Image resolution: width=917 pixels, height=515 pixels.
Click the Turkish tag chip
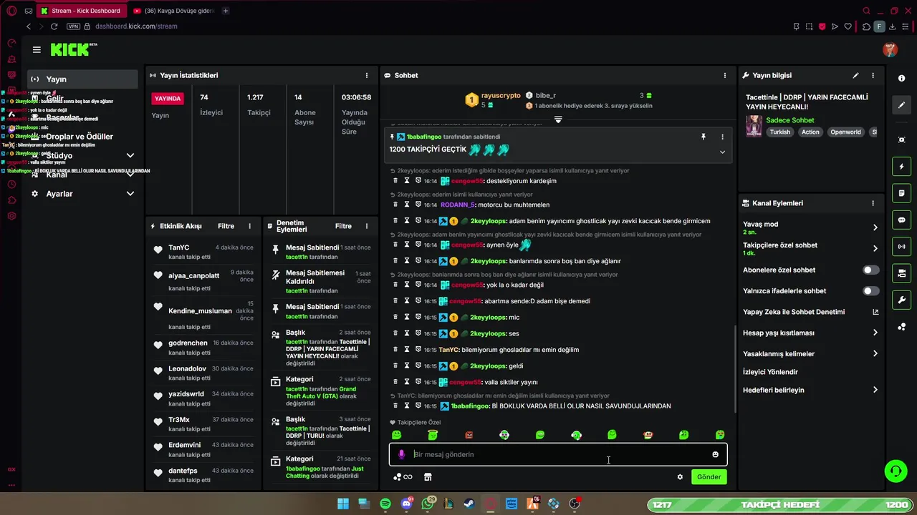pyautogui.click(x=780, y=132)
